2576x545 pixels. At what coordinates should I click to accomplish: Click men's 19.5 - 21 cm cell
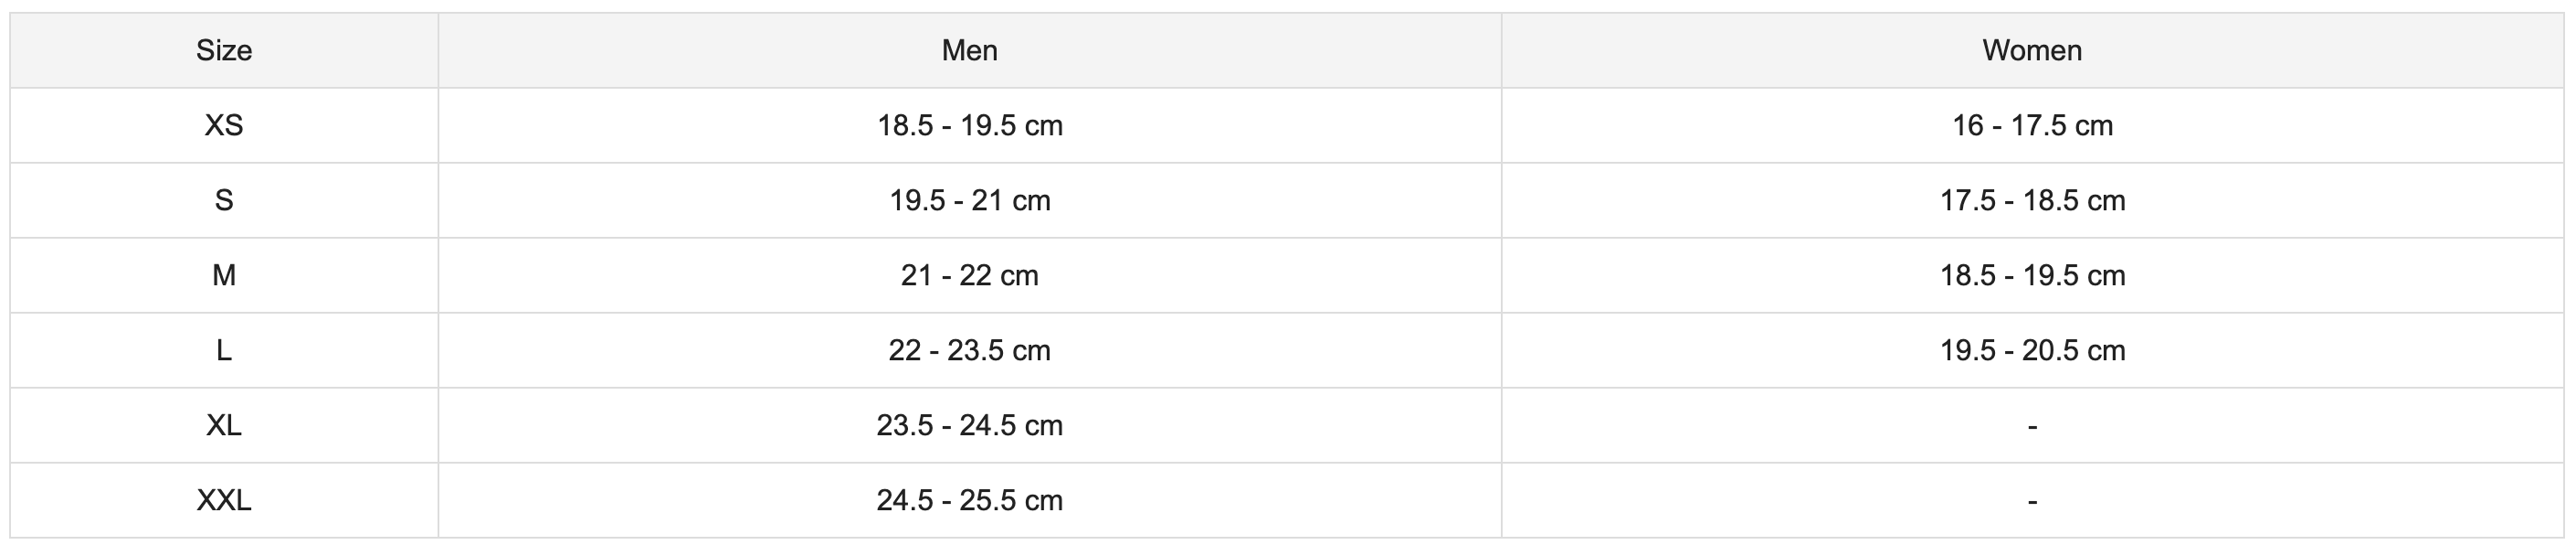(969, 200)
